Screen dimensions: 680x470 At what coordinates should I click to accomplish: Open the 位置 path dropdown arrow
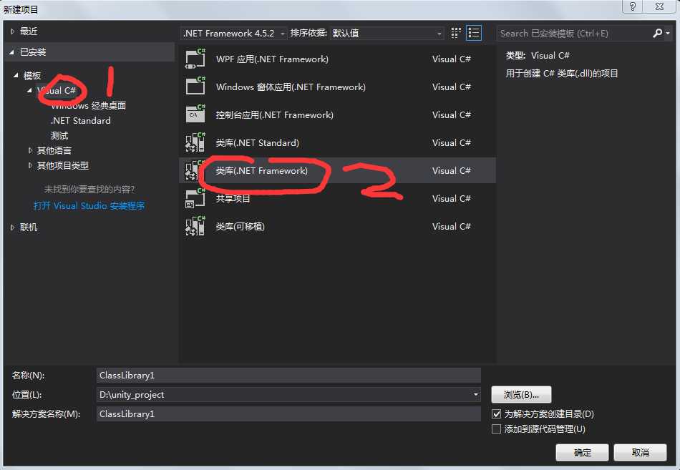[x=476, y=395]
